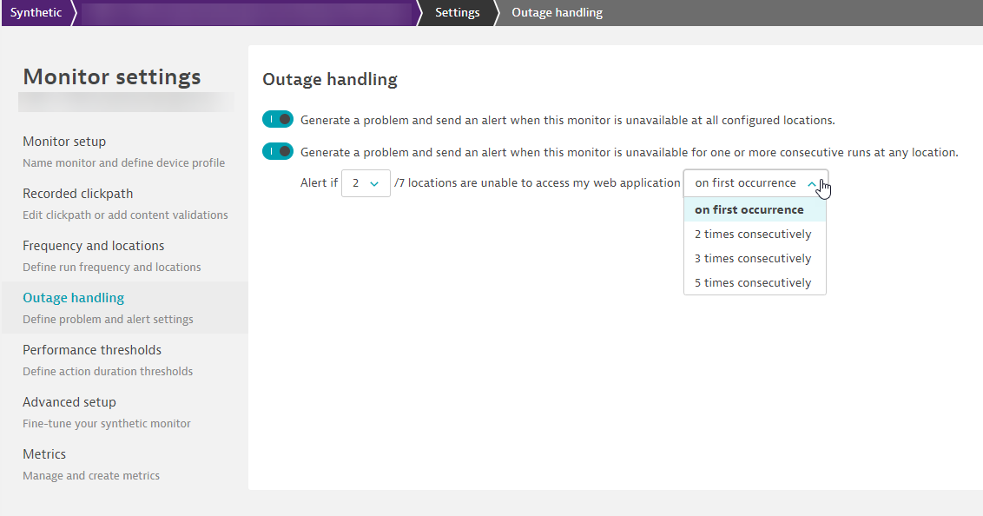Collapse the 'on first occurrence' dropdown
The image size is (983, 516).
point(747,183)
